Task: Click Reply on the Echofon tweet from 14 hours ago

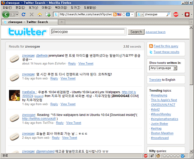Action: [72, 63]
